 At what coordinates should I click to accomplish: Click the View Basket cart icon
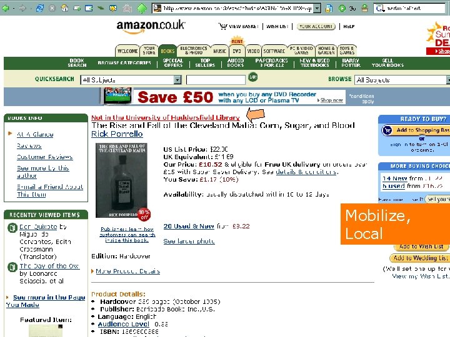pos(222,26)
